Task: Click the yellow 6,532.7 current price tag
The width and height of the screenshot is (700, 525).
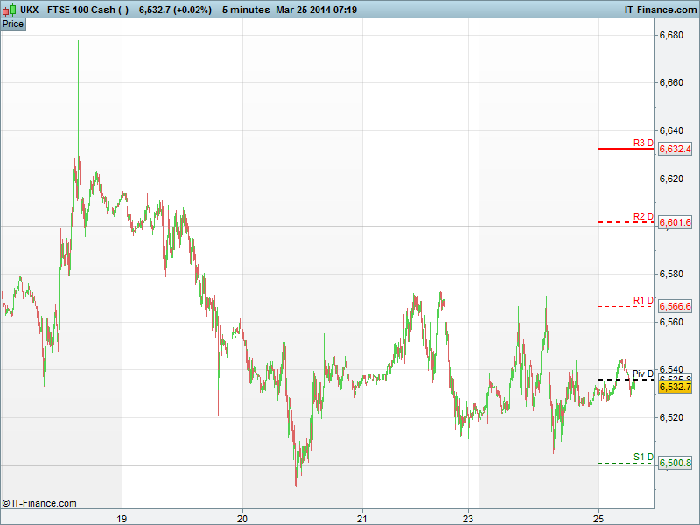Action: point(675,388)
